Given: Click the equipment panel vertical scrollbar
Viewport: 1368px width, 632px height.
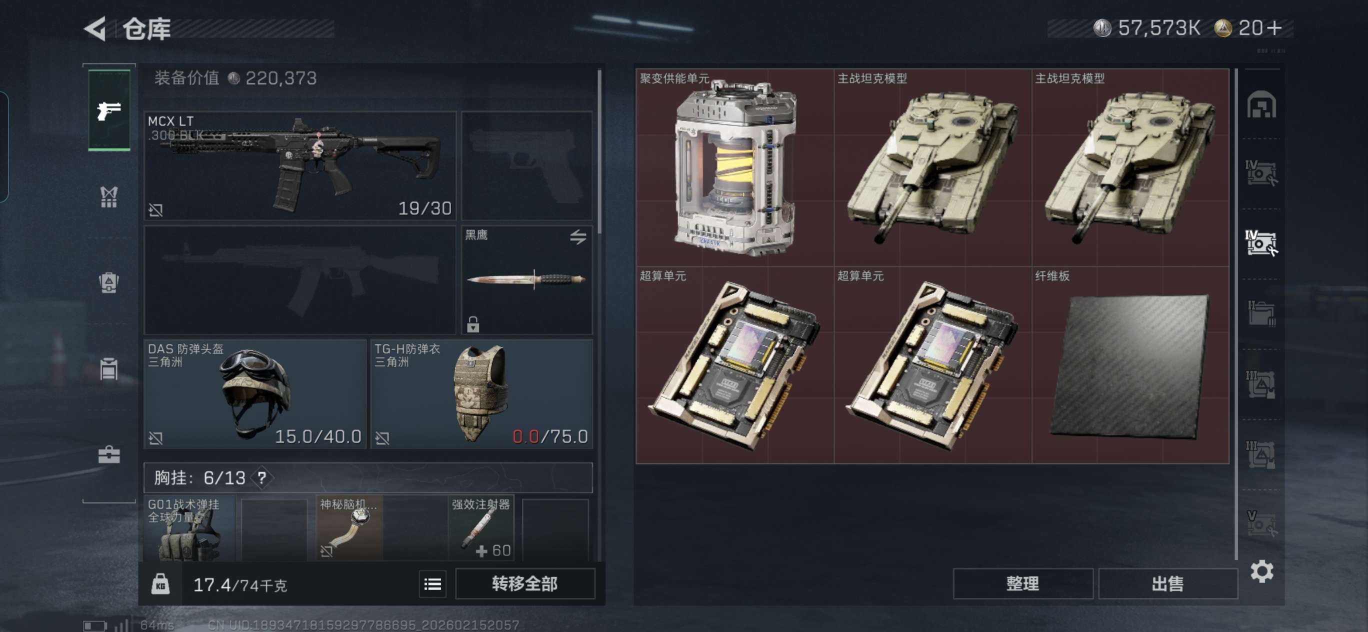Looking at the screenshot, I should click(x=599, y=152).
